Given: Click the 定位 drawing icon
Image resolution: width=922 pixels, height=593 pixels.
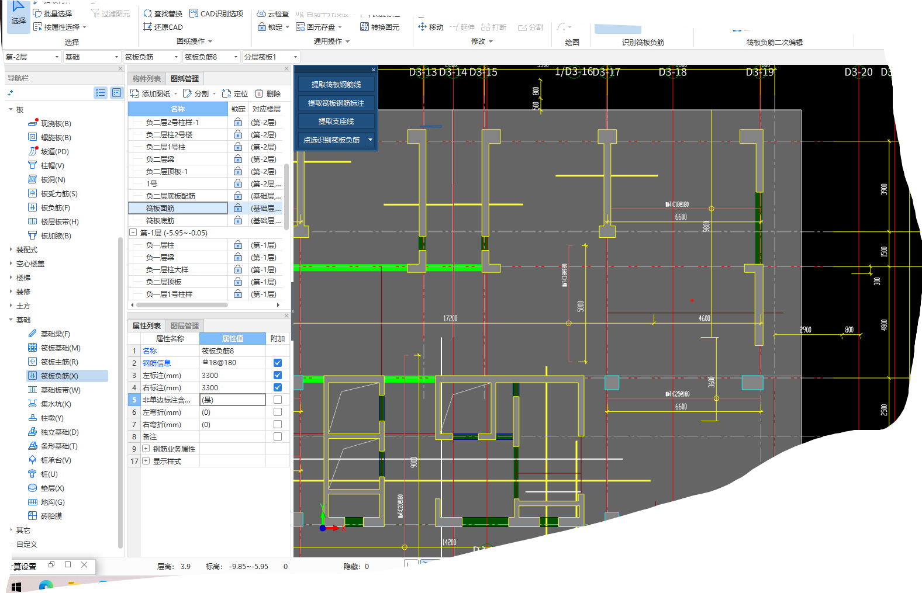Looking at the screenshot, I should pyautogui.click(x=227, y=93).
